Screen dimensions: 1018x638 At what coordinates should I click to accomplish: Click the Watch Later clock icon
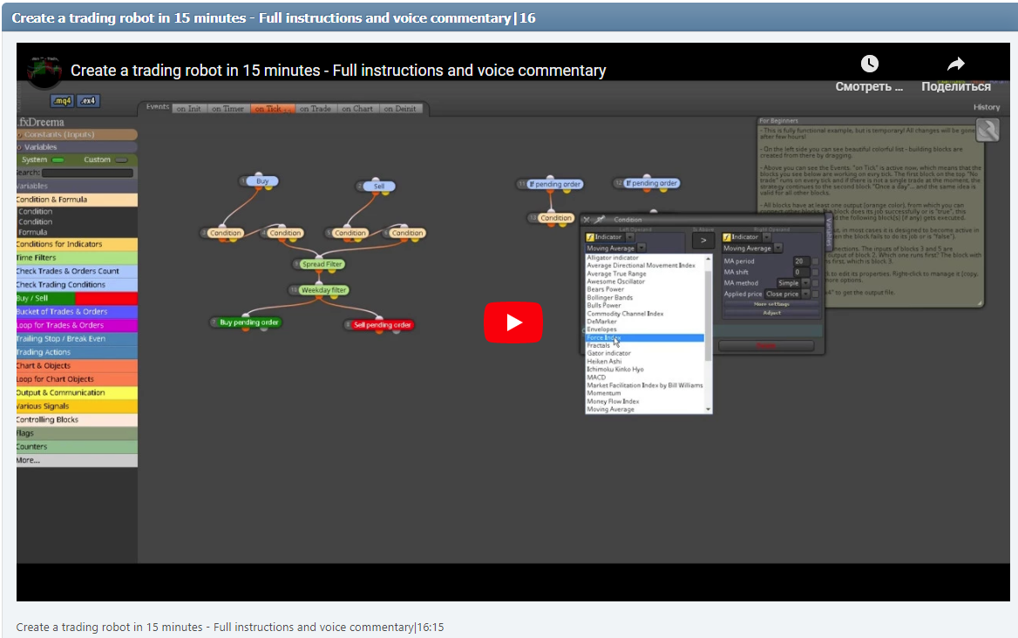[868, 64]
